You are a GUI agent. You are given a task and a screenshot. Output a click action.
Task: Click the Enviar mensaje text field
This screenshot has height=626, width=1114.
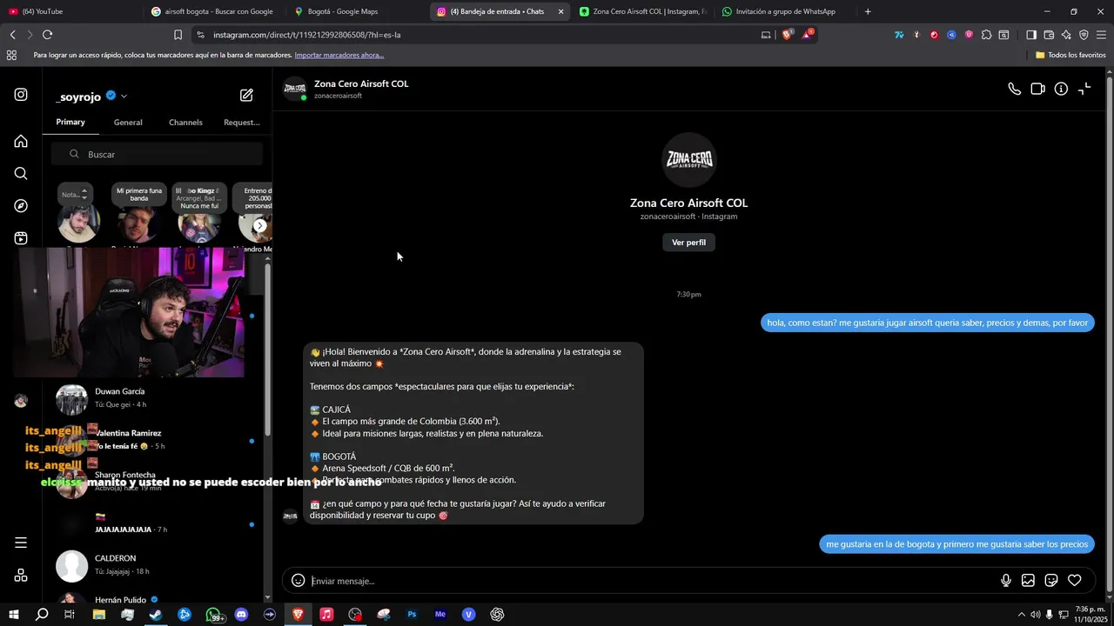[653, 581]
